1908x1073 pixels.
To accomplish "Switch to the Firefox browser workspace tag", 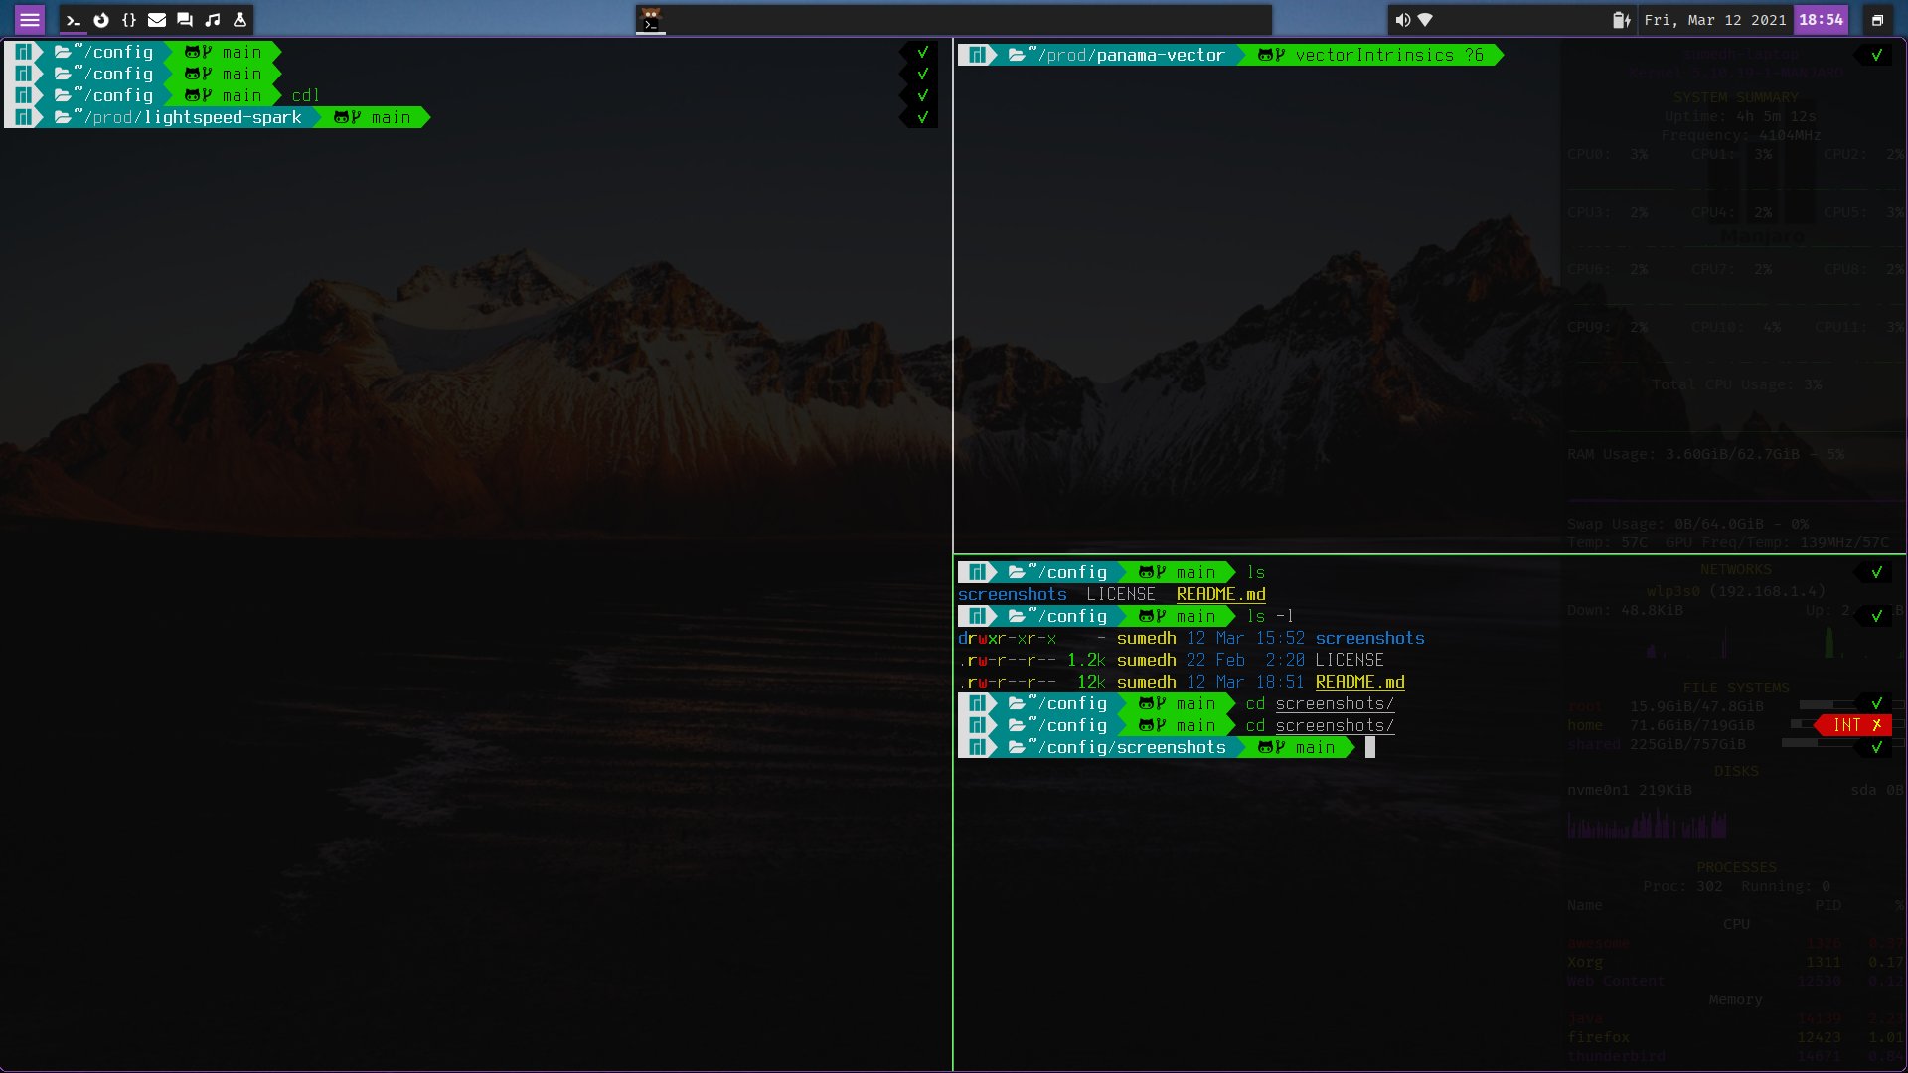I will (101, 20).
